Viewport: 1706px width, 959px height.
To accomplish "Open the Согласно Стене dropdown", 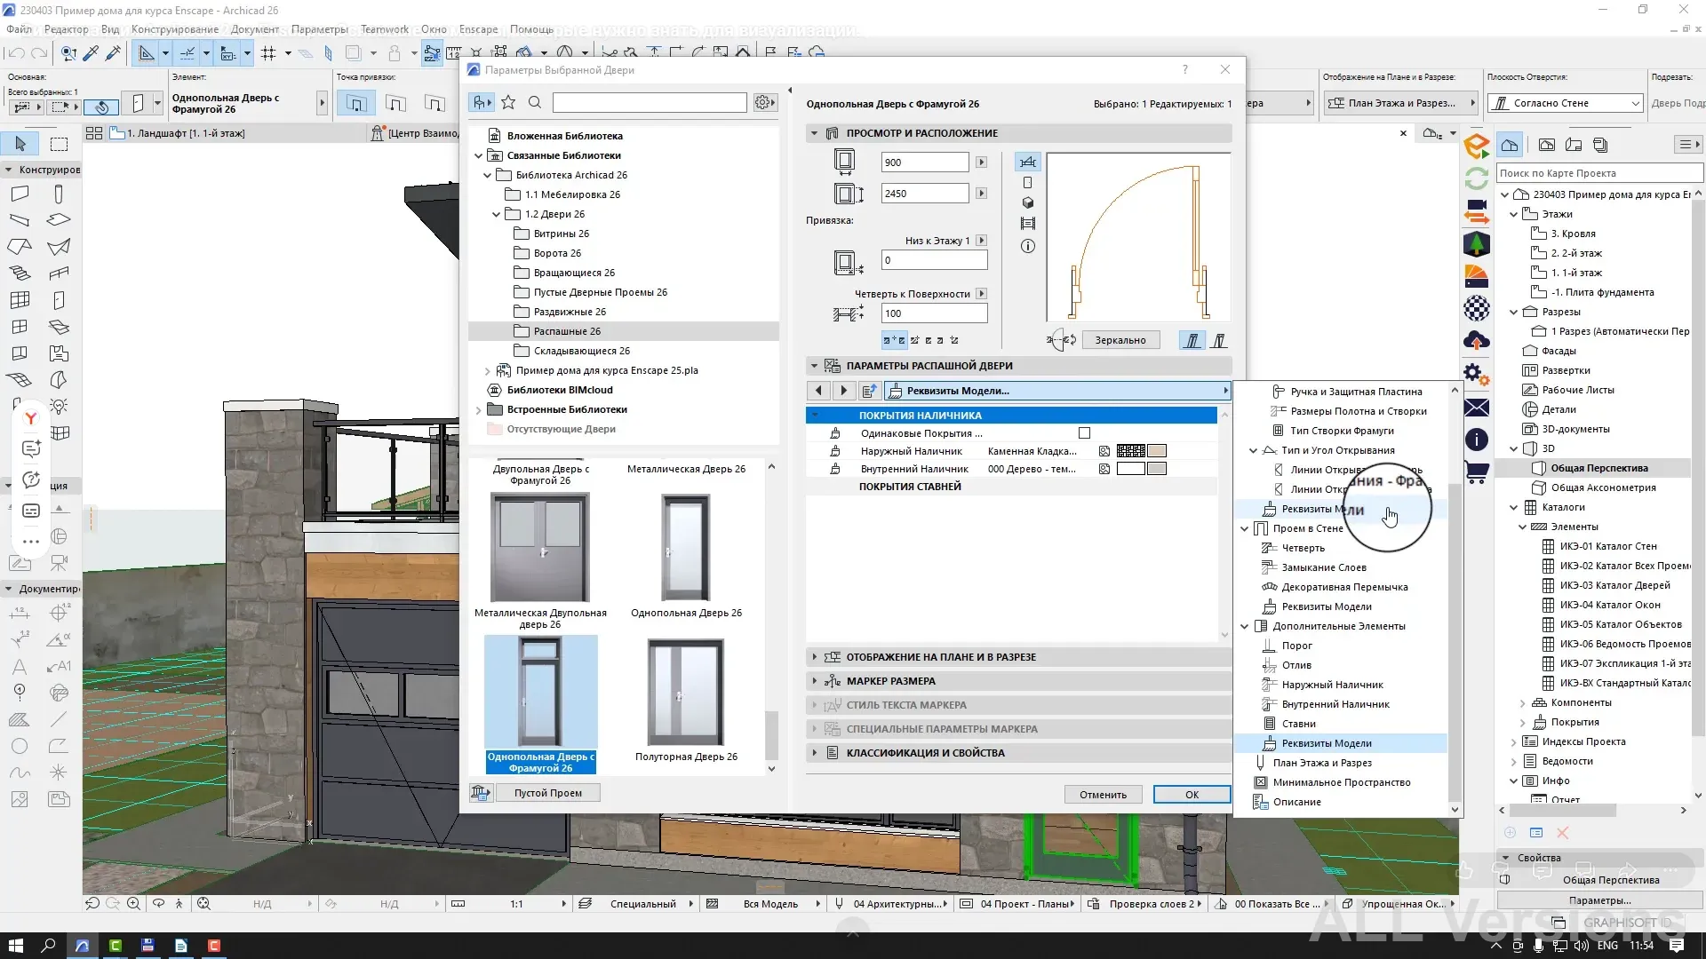I will [x=1566, y=103].
